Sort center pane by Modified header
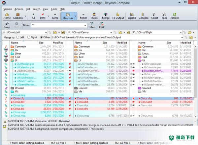Viewport: 198px width, 145px height. point(122,43)
